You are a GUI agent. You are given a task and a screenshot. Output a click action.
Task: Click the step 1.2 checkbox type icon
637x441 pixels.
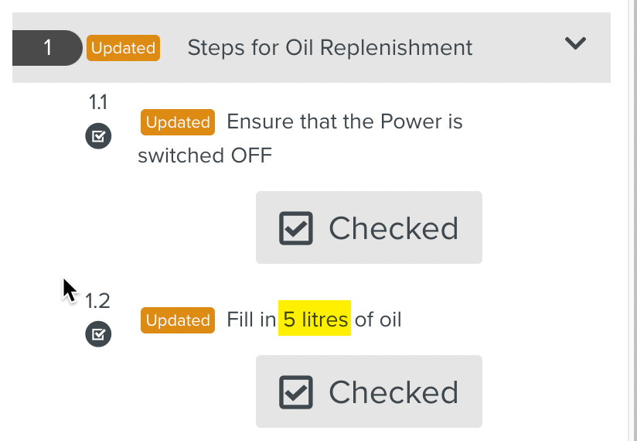pyautogui.click(x=98, y=334)
